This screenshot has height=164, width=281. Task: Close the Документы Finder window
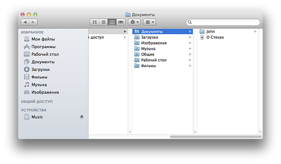point(22,14)
